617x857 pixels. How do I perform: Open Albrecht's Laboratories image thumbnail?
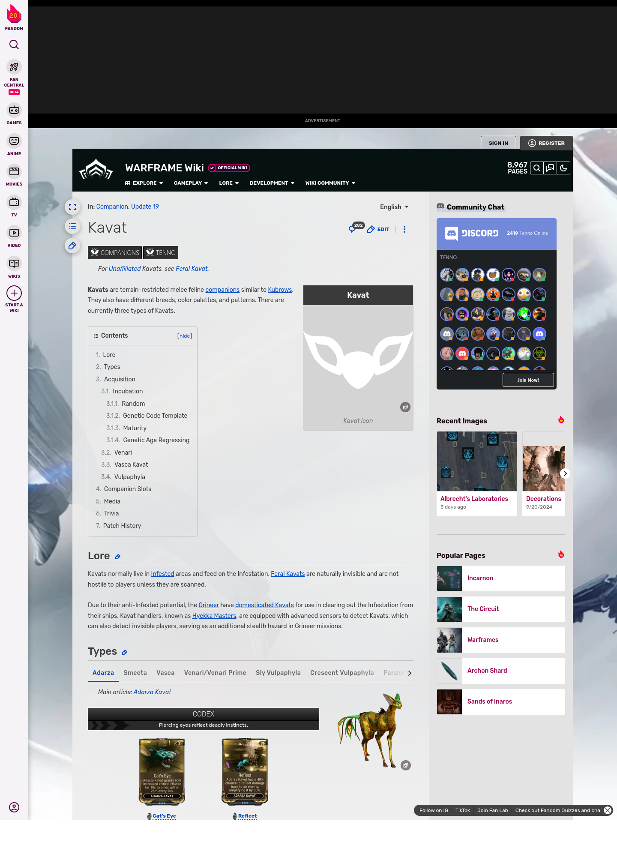pos(477,461)
